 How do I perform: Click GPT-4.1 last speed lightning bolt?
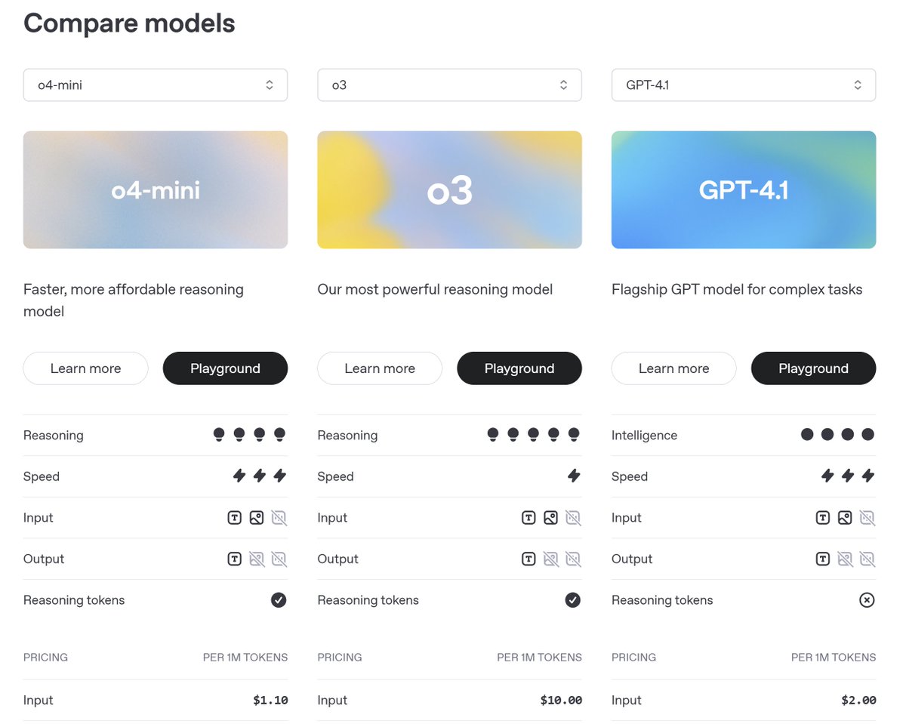[x=868, y=476]
